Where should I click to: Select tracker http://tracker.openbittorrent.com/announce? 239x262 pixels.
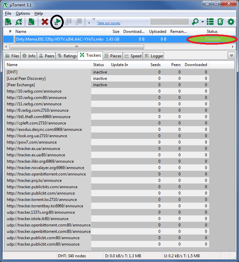tap(107, 174)
